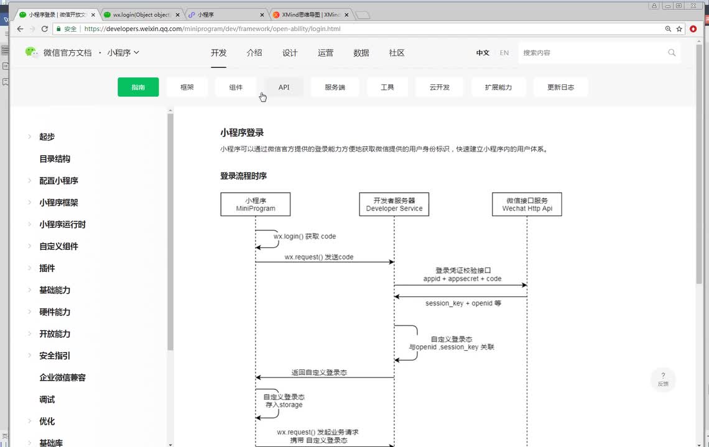
Task: Close the 小程序登录 browser tab
Action: pos(93,14)
